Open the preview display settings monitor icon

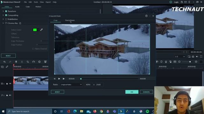[189, 57]
